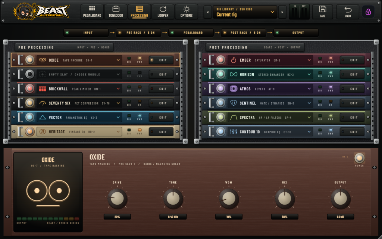Open the Tone3000 tab
The width and height of the screenshot is (382, 239).
tap(116, 12)
